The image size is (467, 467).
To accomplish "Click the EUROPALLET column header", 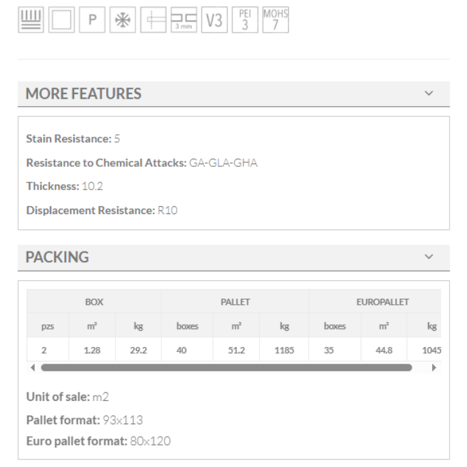I will 382,302.
